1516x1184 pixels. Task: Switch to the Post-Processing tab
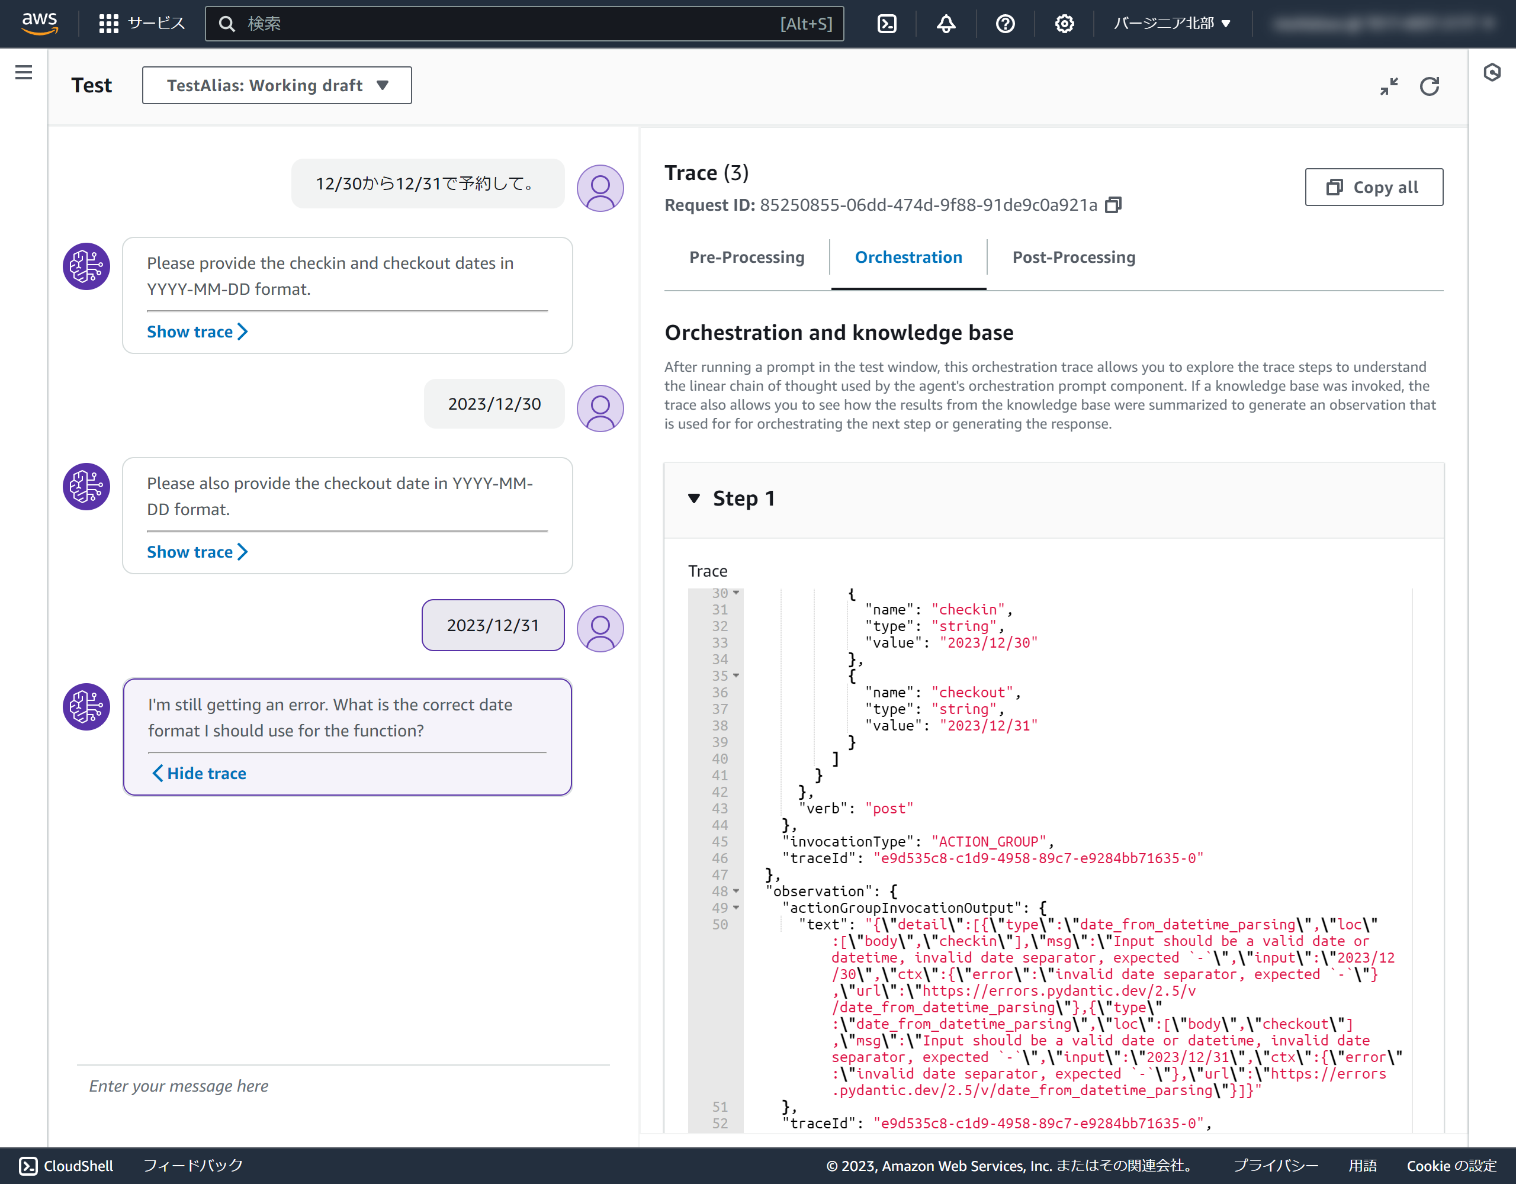[1073, 258]
